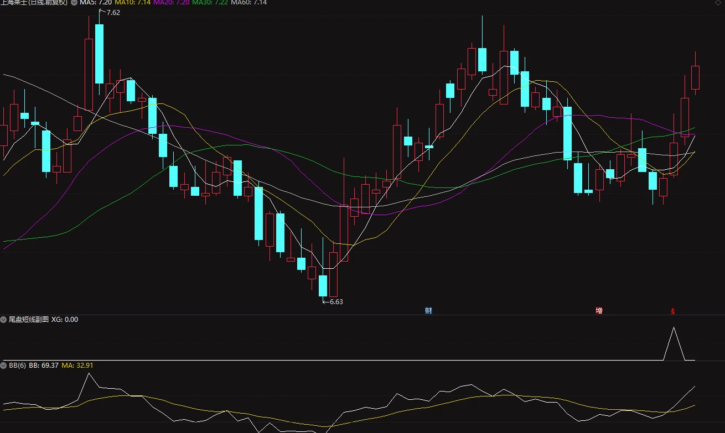Open the BB(6) indicator dropdown arrow
Screen dimensions: 725x433
coord(3,366)
